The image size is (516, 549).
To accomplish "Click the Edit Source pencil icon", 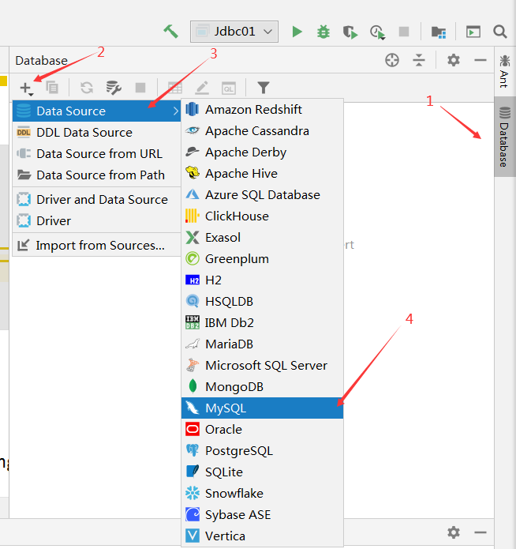I will pos(202,88).
